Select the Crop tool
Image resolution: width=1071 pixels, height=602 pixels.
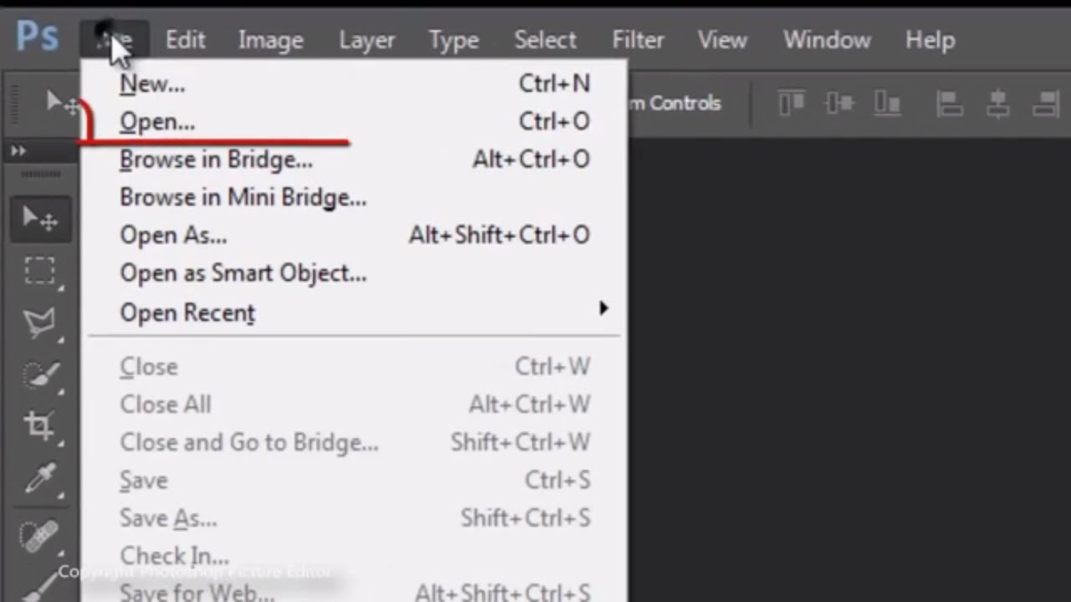click(x=39, y=426)
